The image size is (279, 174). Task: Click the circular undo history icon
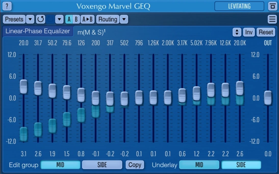[41, 19]
